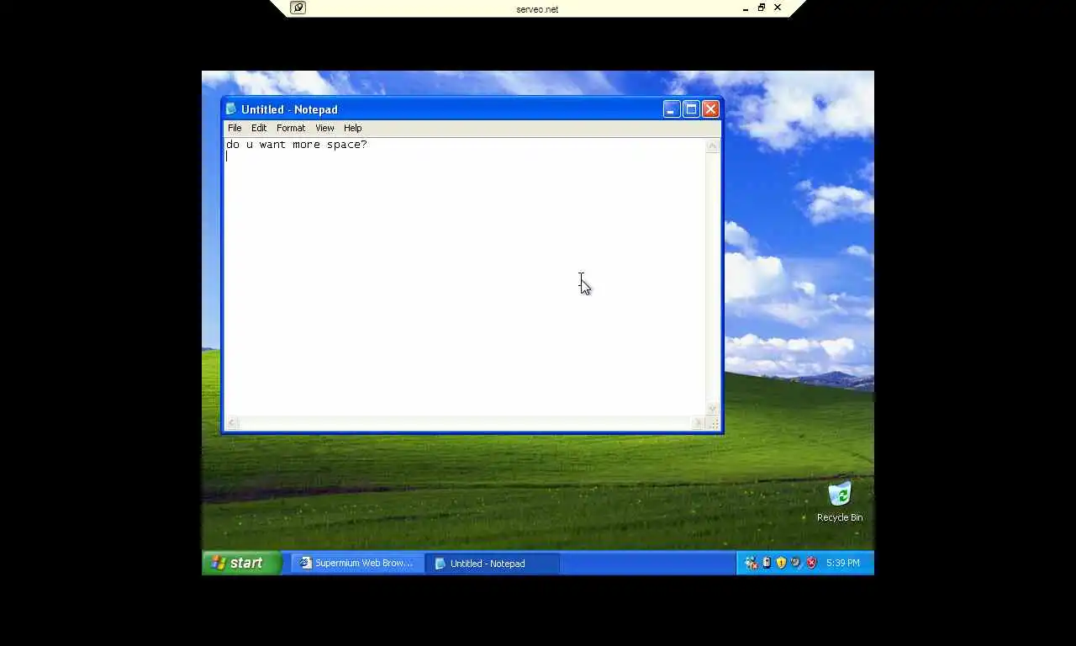Click the Notepad vertical scroll down arrow
Viewport: 1076px width, 646px height.
coord(713,409)
